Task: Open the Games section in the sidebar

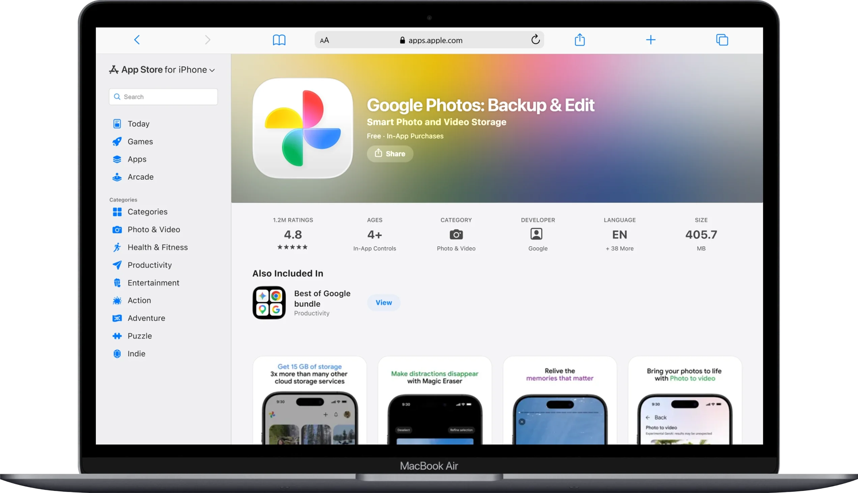Action: 140,142
